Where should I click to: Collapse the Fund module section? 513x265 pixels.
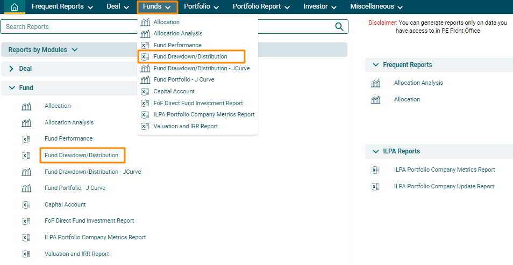pos(11,88)
